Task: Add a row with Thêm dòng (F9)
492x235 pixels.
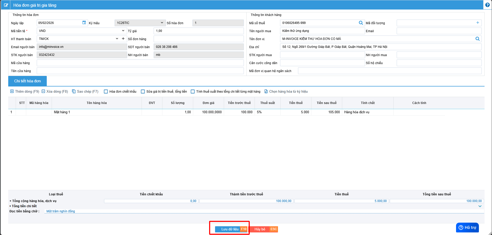Action: (x=25, y=91)
